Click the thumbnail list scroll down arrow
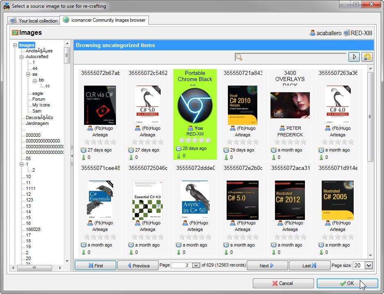This screenshot has width=384, height=294. (370, 255)
